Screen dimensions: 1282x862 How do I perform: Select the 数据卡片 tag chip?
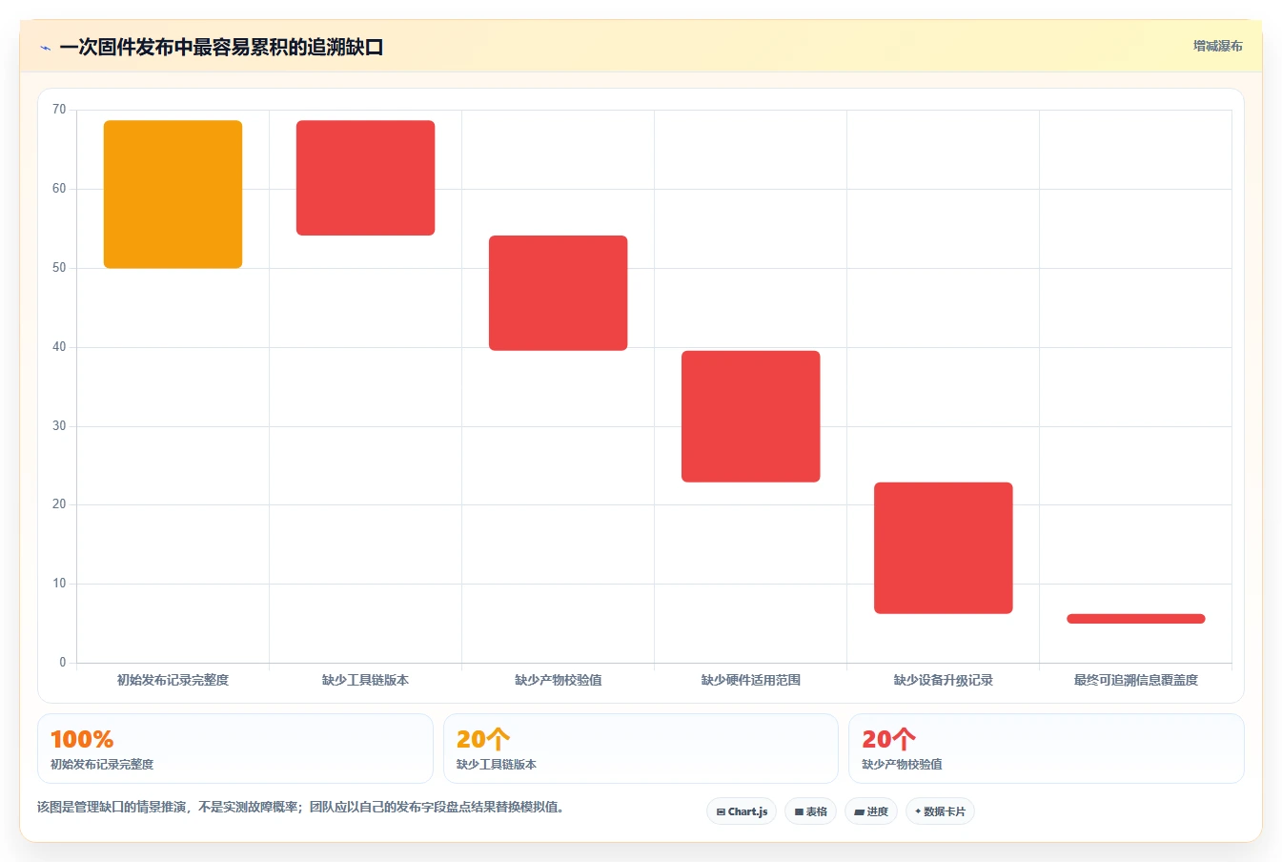click(x=940, y=811)
